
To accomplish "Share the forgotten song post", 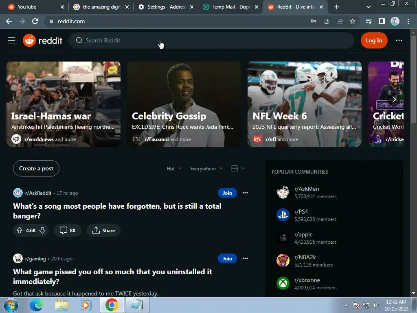I will tap(103, 231).
